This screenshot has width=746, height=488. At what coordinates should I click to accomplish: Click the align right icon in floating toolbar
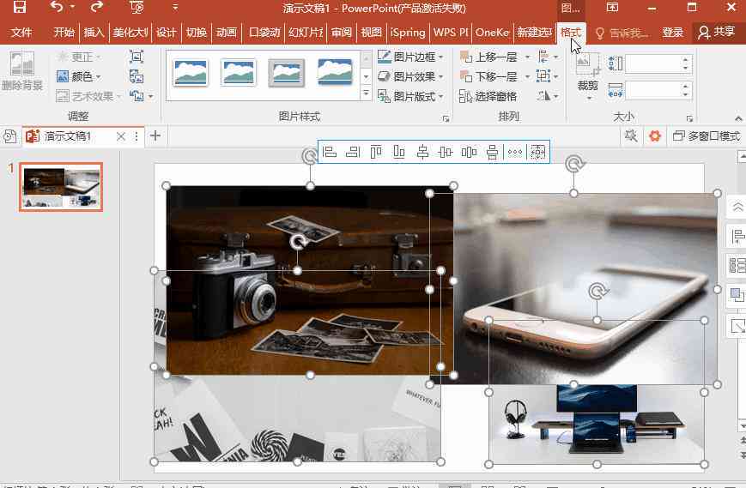(x=353, y=152)
